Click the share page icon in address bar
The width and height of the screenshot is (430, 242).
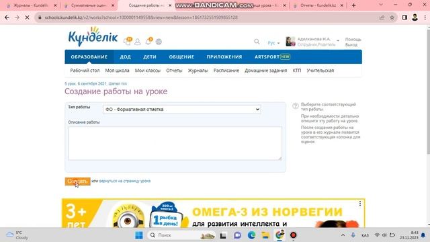click(x=382, y=17)
